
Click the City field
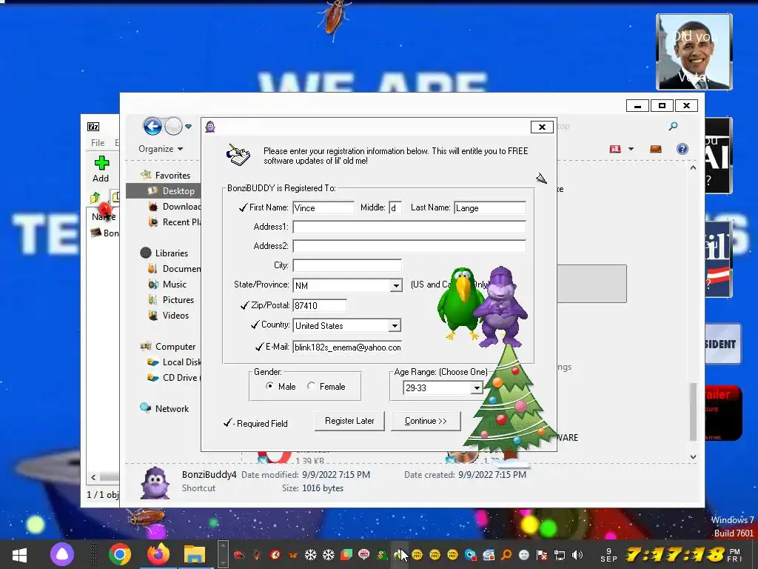[347, 266]
